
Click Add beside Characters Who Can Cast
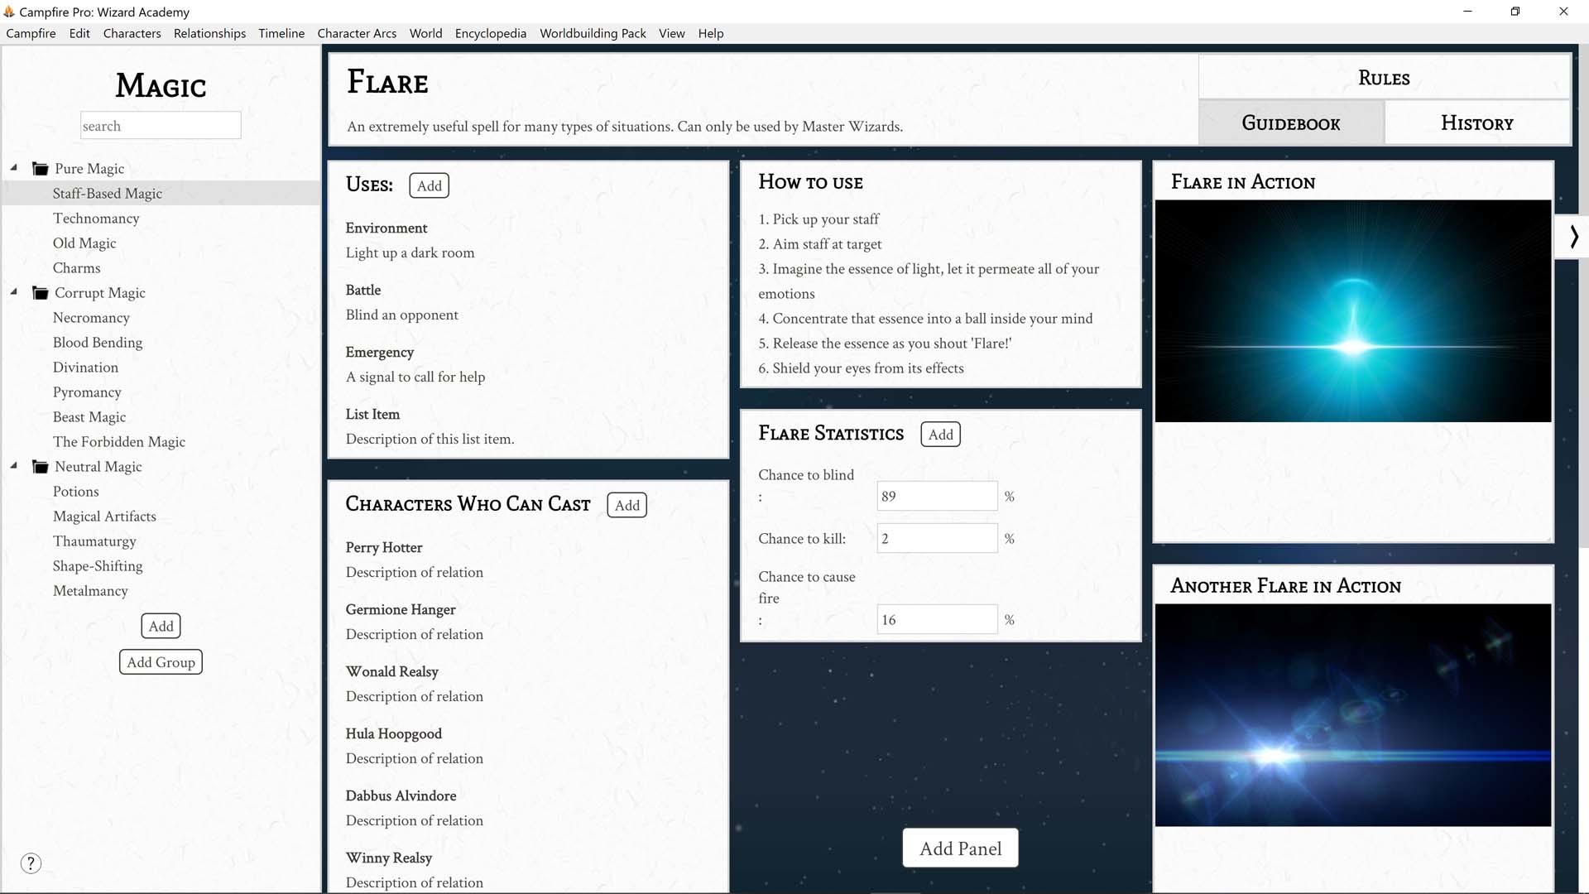click(x=626, y=505)
